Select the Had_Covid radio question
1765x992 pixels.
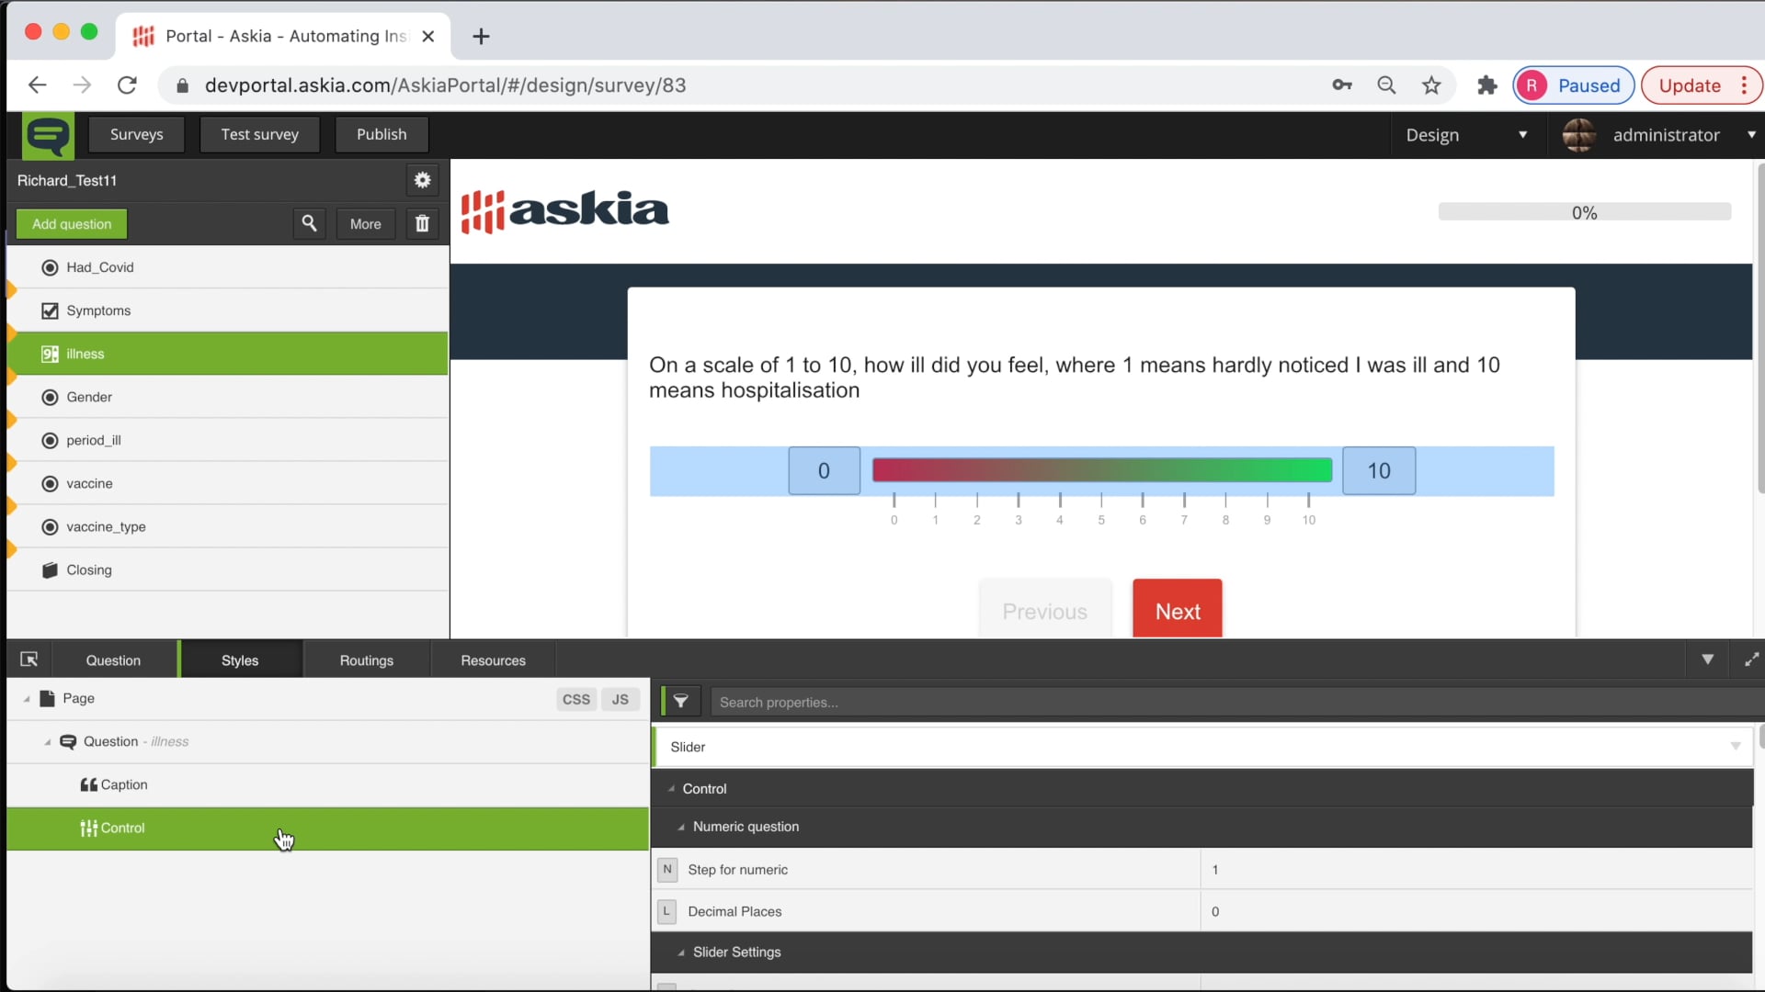click(x=101, y=267)
